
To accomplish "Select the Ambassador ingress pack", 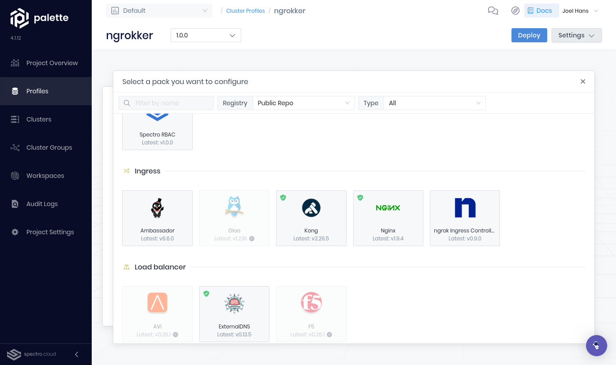I will 157,218.
